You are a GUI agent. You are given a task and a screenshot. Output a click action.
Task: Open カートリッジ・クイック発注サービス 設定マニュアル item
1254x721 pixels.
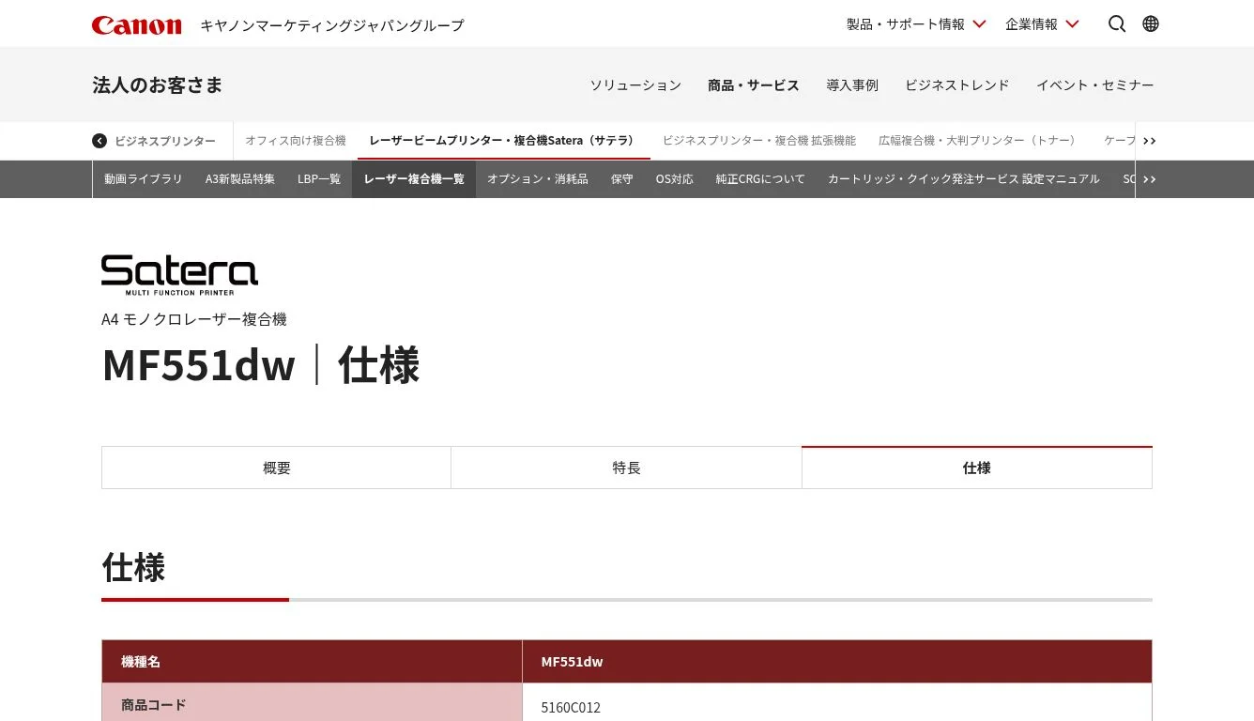click(x=964, y=179)
